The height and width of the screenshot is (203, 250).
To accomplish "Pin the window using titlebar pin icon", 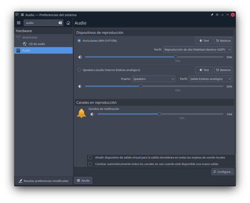I will pyautogui.click(x=212, y=15).
